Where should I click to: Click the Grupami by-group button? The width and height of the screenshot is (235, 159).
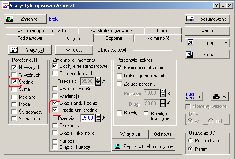coord(207,55)
